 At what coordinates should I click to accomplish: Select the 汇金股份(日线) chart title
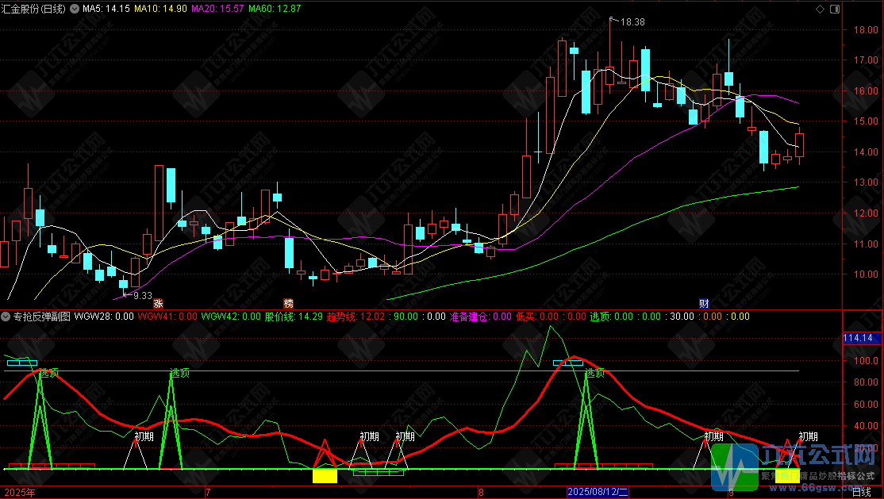point(34,9)
